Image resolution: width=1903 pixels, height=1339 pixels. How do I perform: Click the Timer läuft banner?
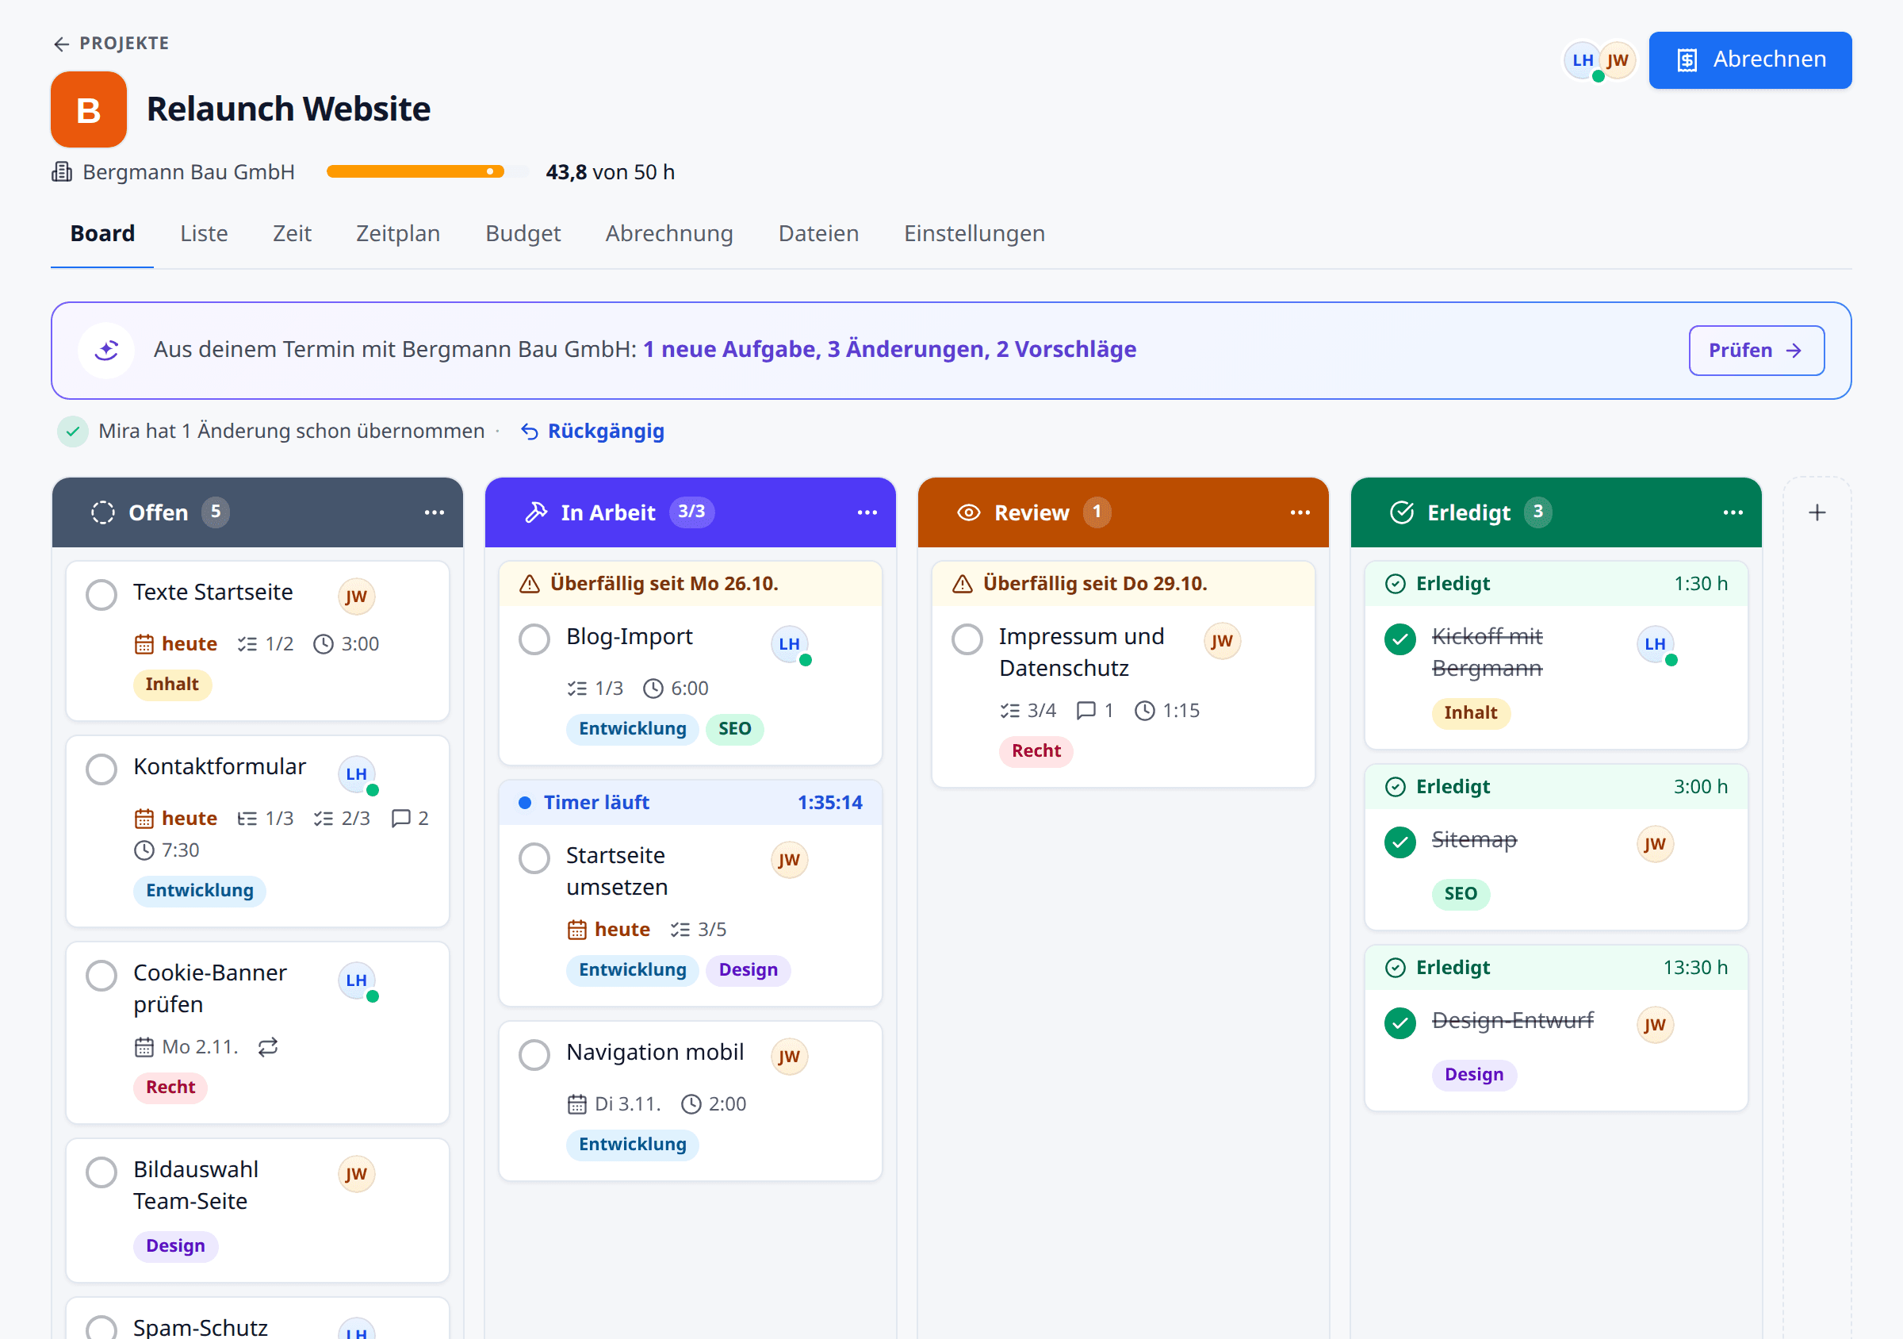tap(691, 803)
